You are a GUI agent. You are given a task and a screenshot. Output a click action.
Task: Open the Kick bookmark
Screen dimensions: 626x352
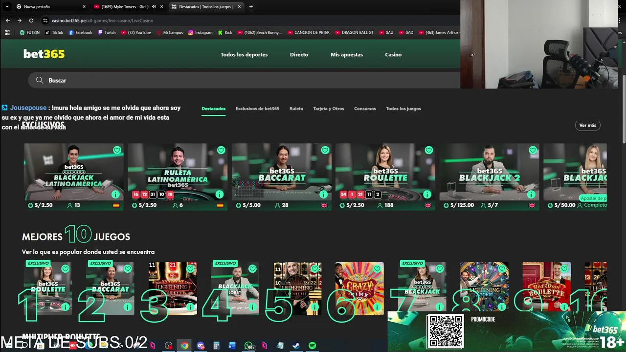225,32
